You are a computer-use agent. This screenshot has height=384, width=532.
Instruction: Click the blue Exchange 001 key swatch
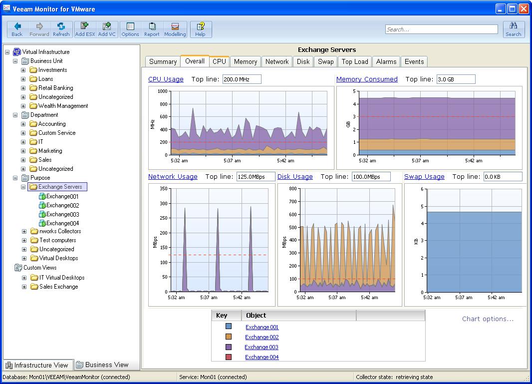229,326
